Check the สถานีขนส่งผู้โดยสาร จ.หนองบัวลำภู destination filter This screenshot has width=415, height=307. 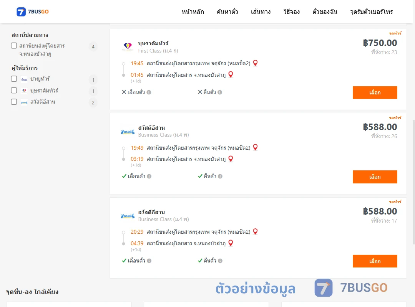[x=14, y=46]
